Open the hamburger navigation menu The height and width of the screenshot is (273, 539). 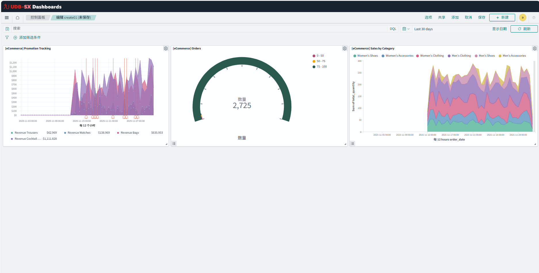[x=7, y=18]
